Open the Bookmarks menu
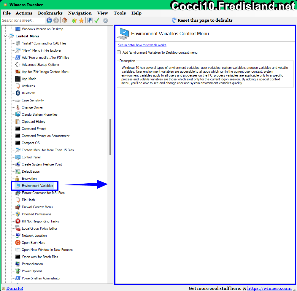Viewport: 297px width, 291px height. point(50,13)
